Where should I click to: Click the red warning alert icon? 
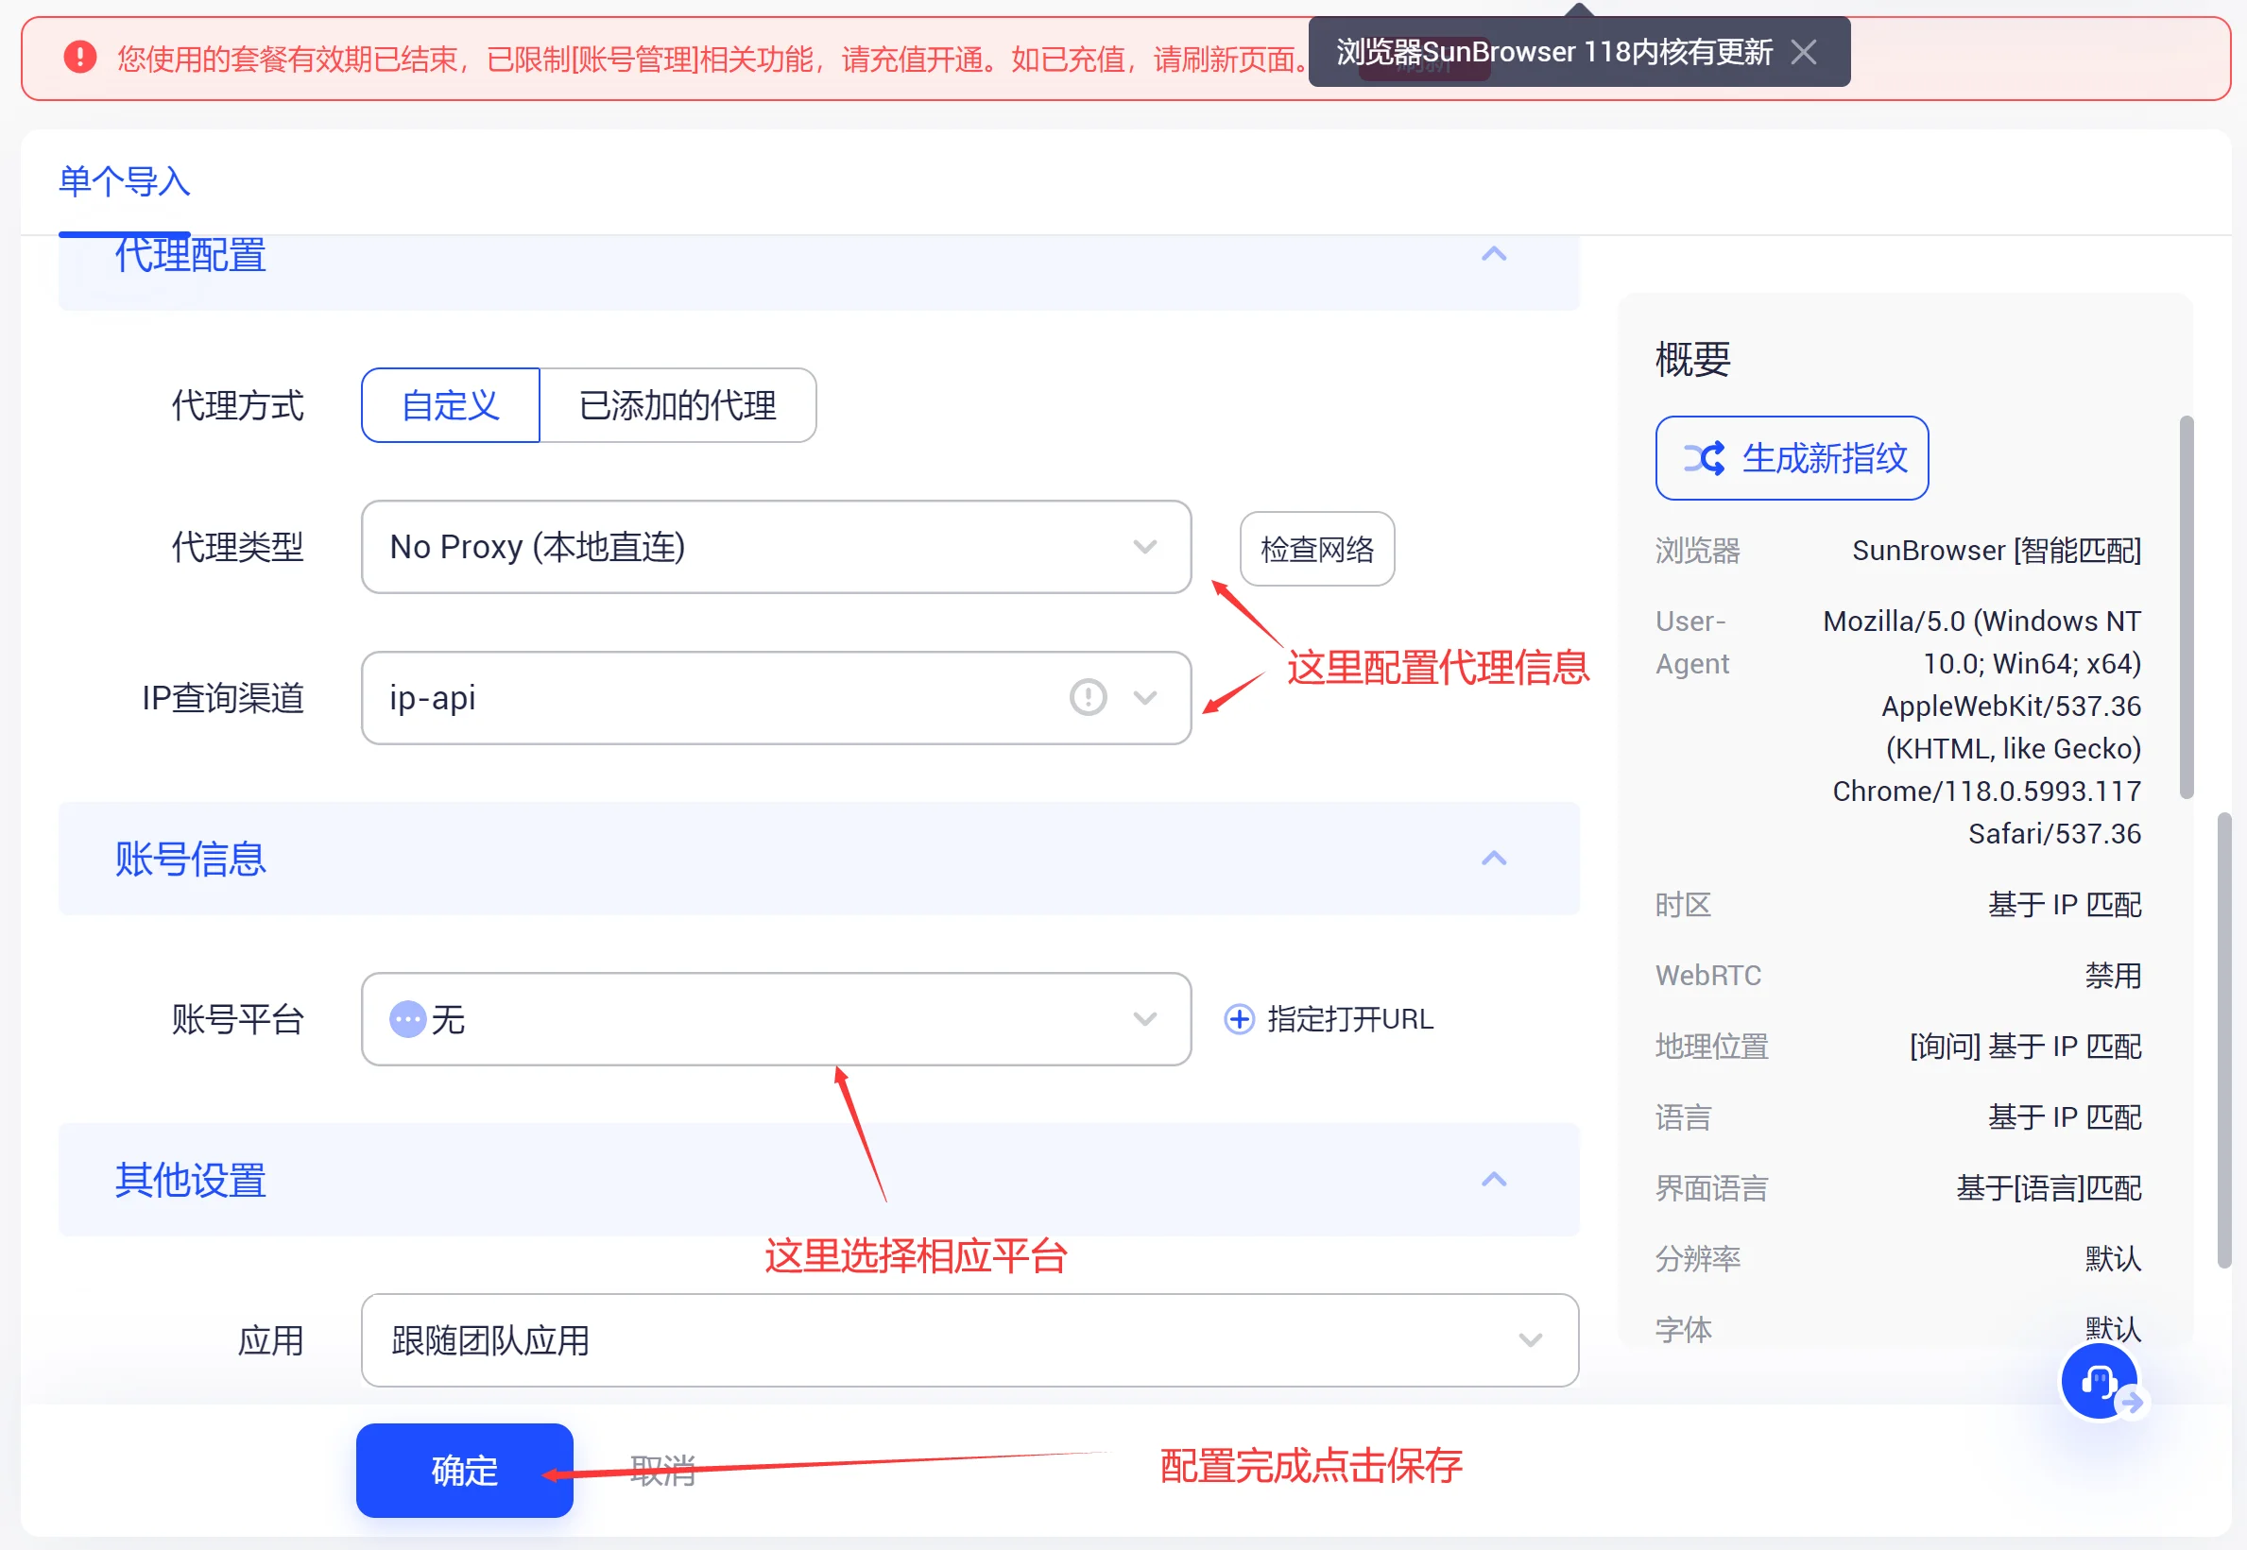point(79,58)
